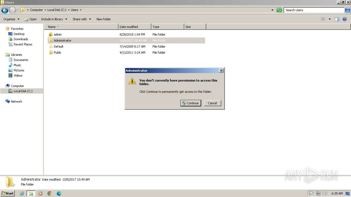The width and height of the screenshot is (351, 197).
Task: Open the Share with menu
Action: [x=82, y=19]
